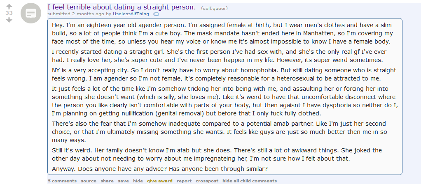
Task: Save the post via the save link
Action: [123, 181]
